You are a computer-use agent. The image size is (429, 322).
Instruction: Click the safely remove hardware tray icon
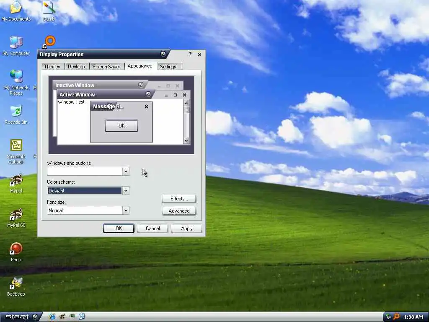pos(388,317)
